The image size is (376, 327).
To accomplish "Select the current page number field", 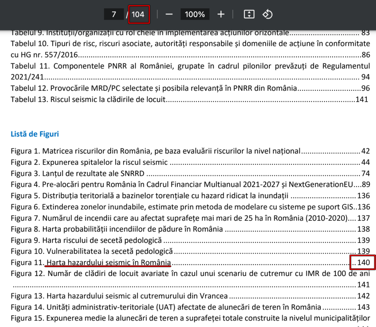I will click(114, 14).
